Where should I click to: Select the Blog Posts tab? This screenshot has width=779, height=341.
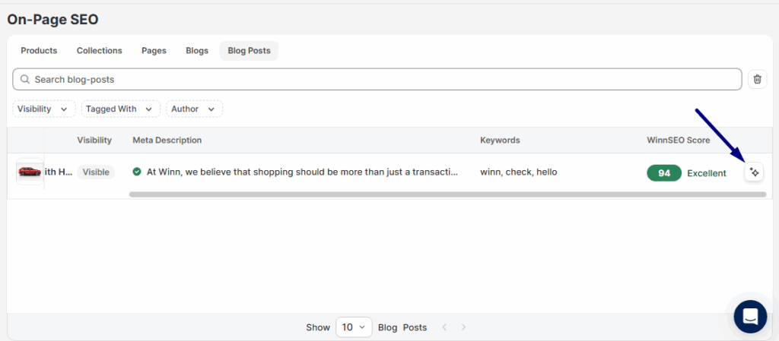(x=249, y=51)
